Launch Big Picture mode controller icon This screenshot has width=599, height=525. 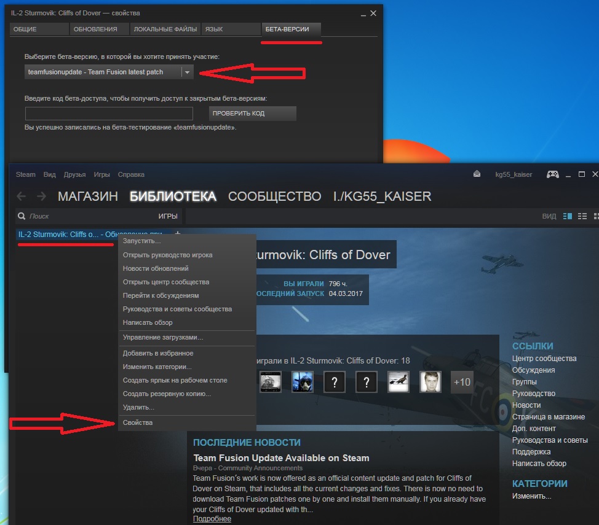coord(553,174)
